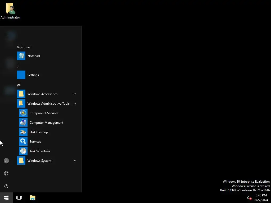
Task: Open the Administrator folder on desktop
Action: 10,11
